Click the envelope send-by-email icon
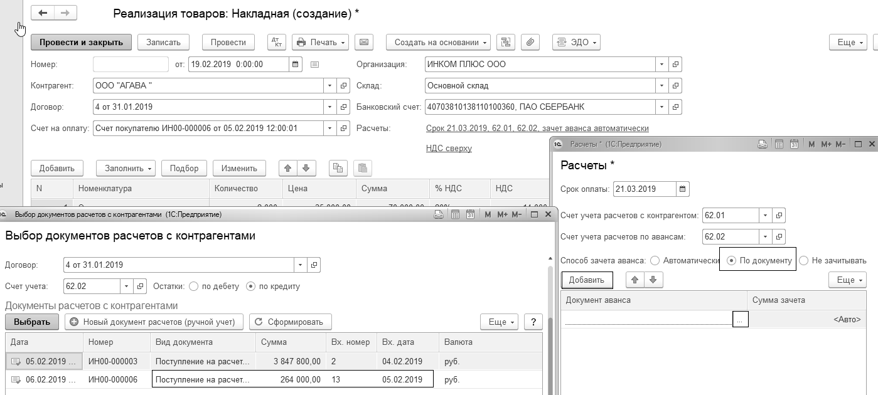Screen dimensions: 878x395 [363, 42]
